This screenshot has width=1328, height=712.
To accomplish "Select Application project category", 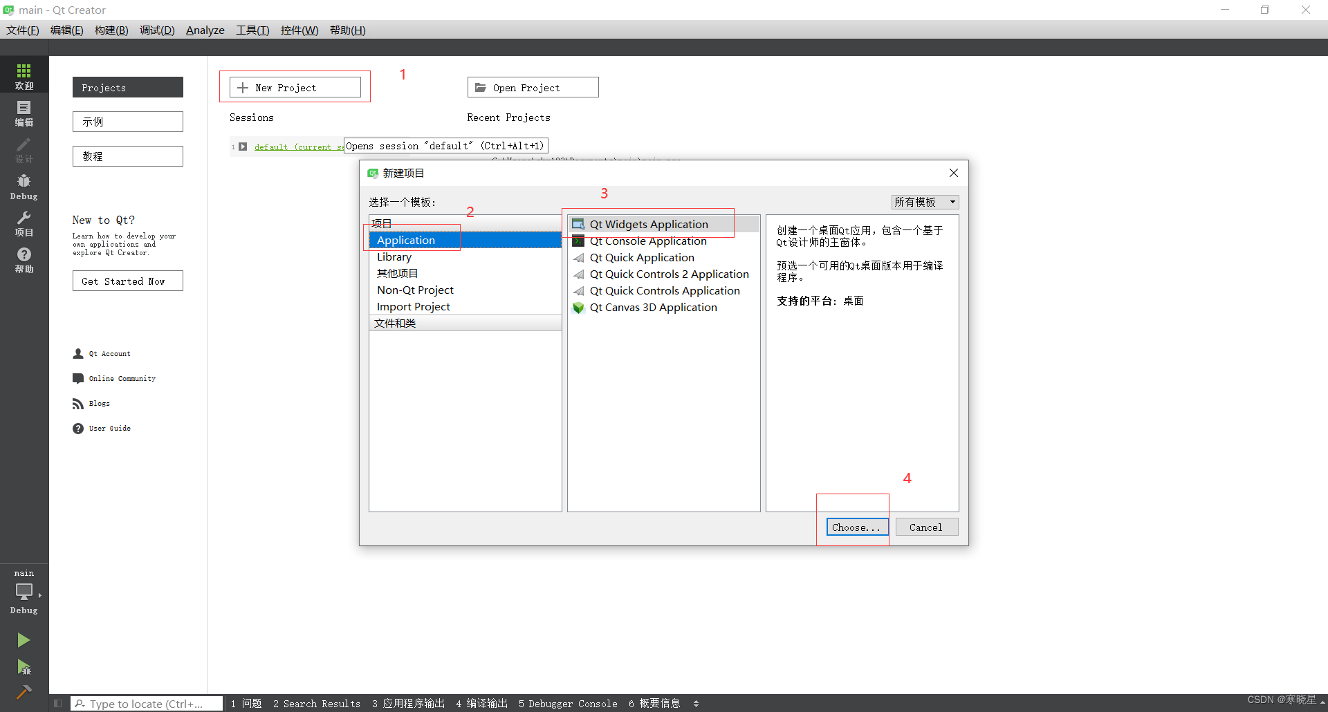I will pyautogui.click(x=465, y=240).
